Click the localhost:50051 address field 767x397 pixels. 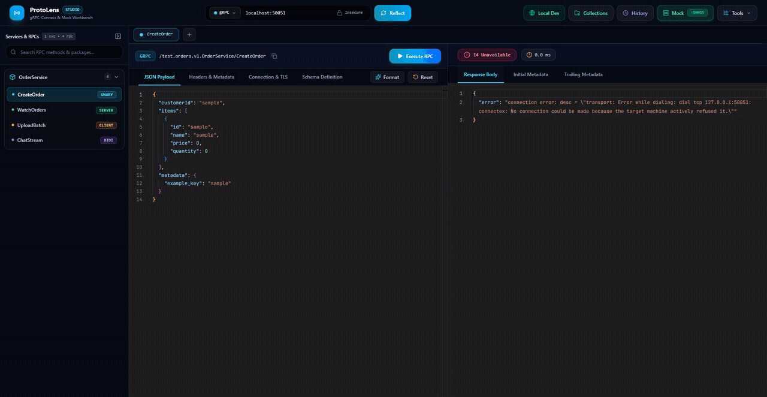(286, 13)
